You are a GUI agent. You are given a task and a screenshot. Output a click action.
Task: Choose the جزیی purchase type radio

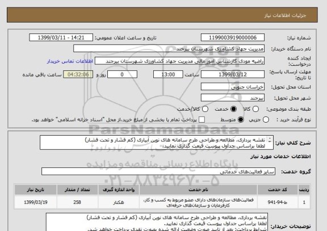pos(266,120)
